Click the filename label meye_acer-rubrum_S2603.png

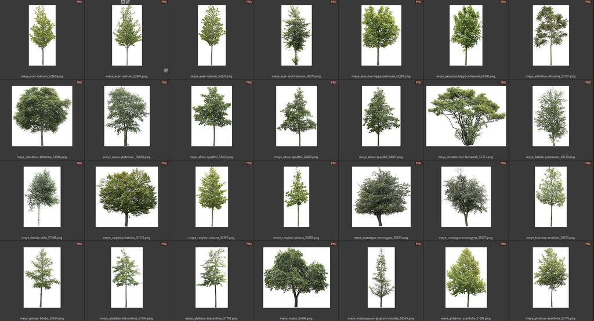click(212, 76)
